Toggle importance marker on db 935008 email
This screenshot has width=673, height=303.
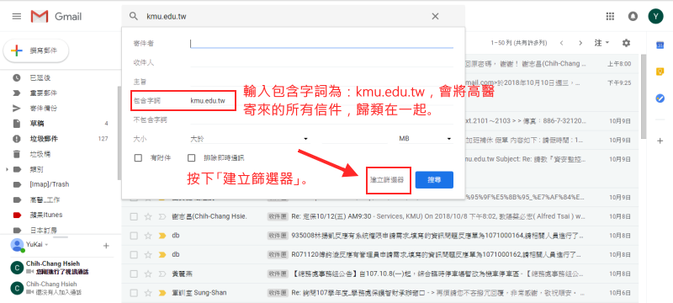(162, 236)
